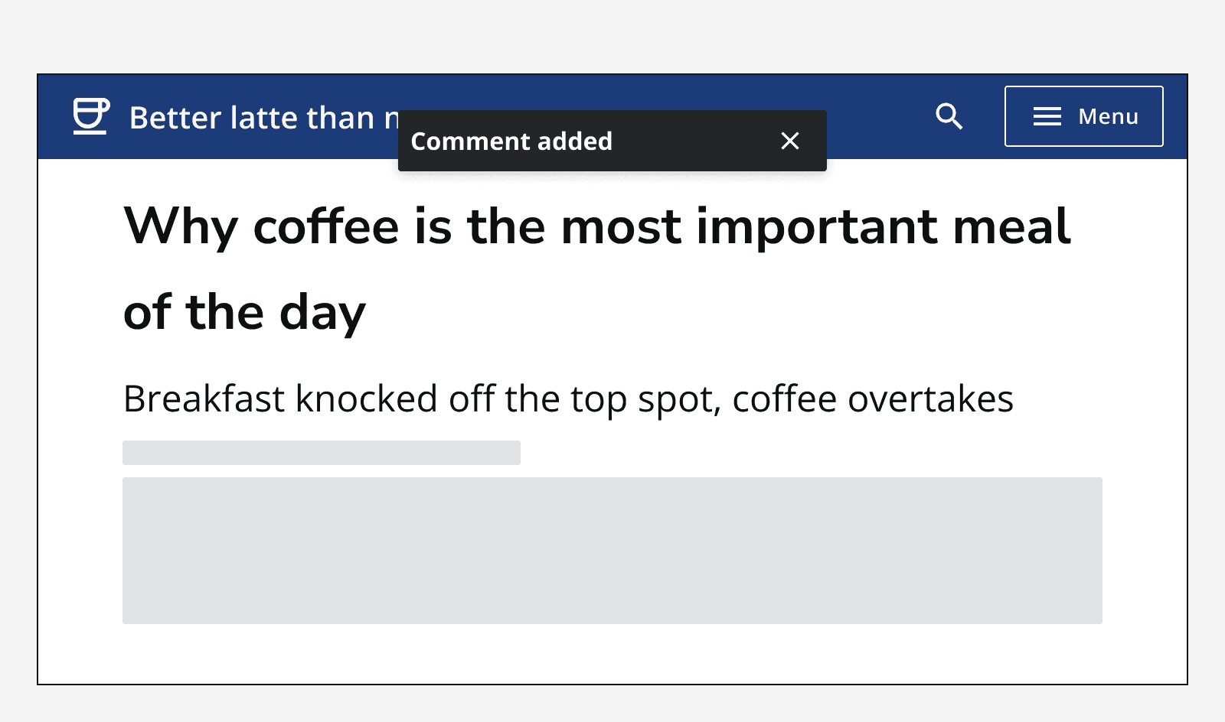Screen dimensions: 1225x722
Task: Click the Comment added toast message
Action: click(x=511, y=141)
